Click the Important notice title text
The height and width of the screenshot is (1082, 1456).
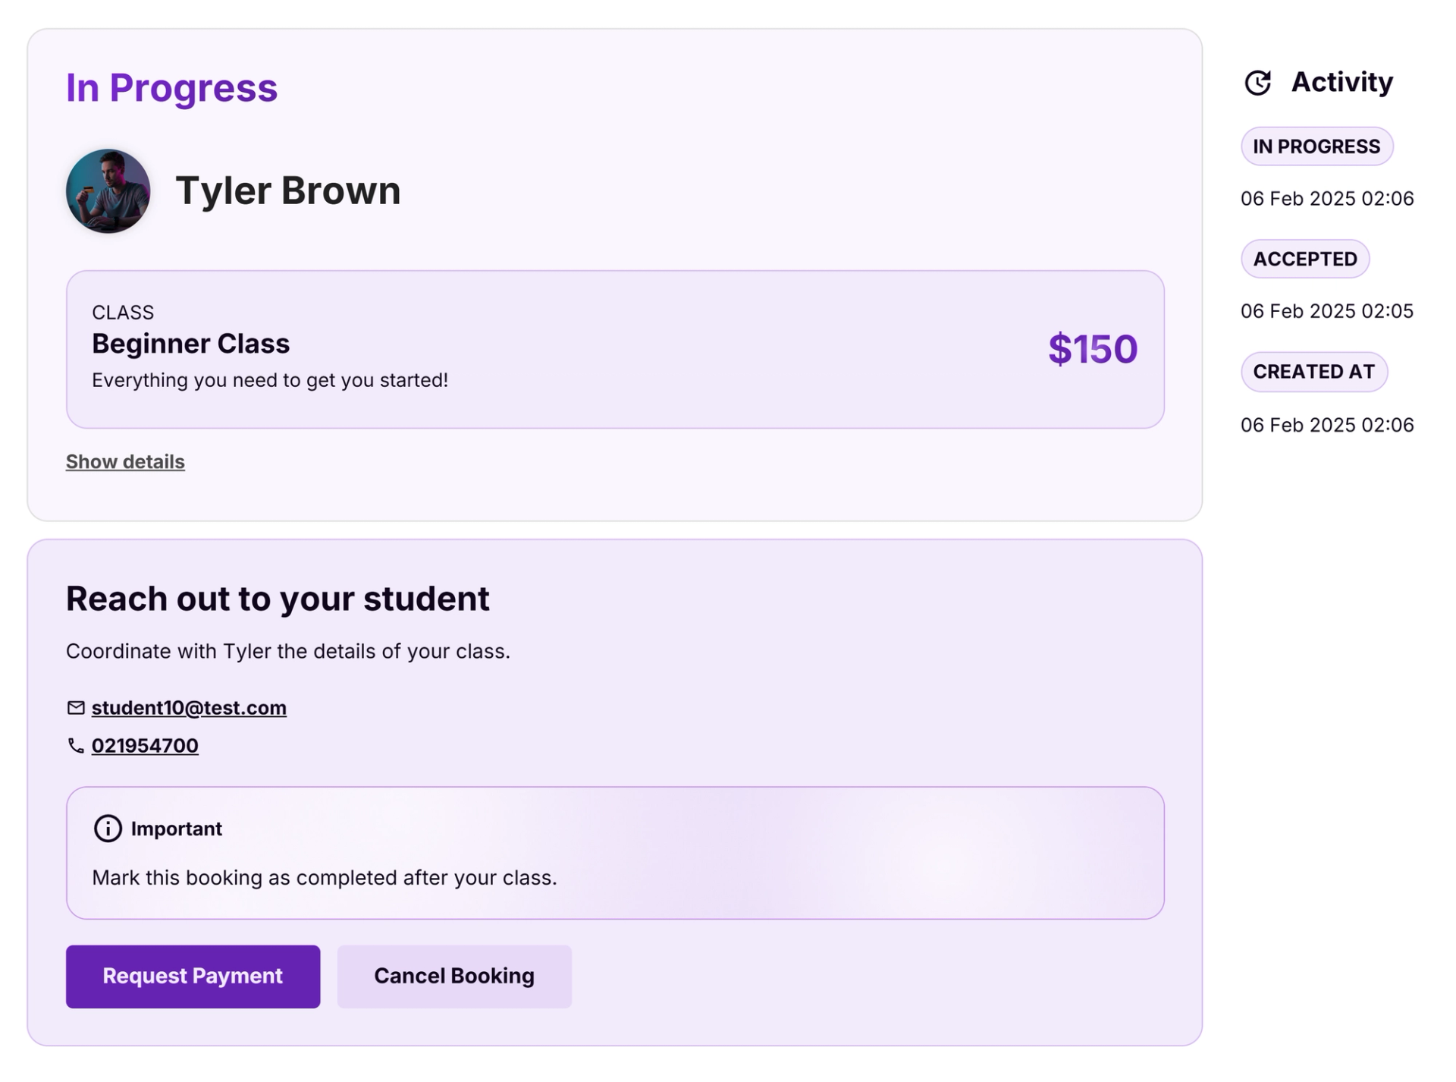click(x=176, y=829)
